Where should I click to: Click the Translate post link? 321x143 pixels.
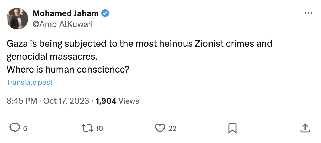[30, 82]
